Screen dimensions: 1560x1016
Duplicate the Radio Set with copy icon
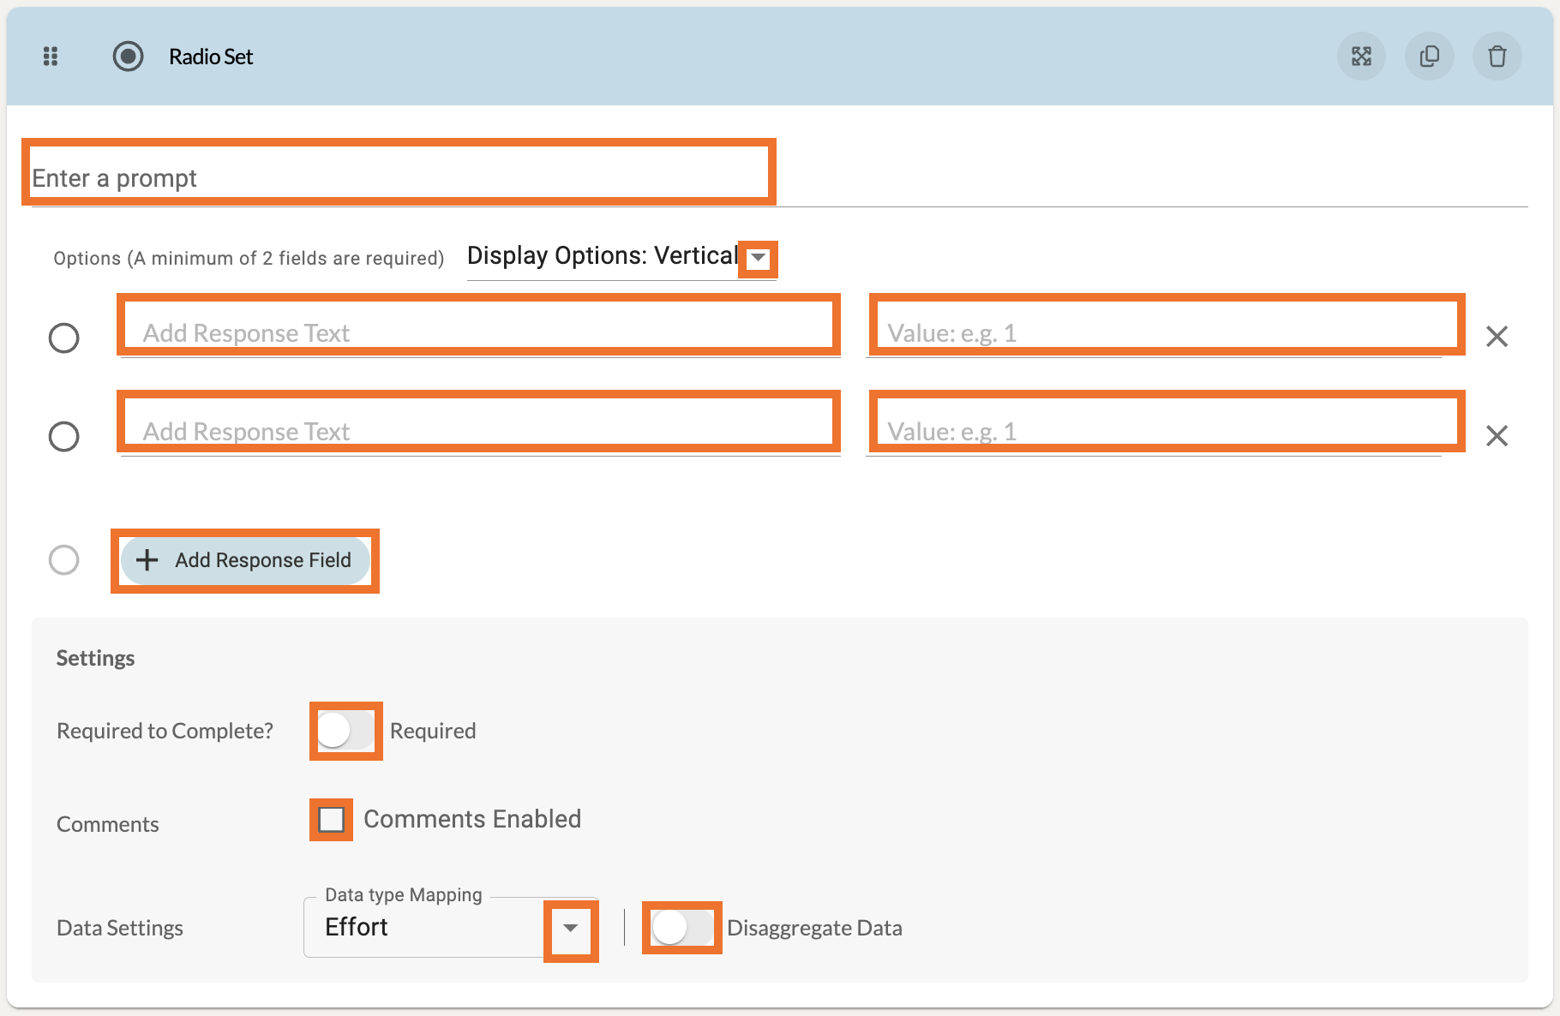tap(1429, 57)
